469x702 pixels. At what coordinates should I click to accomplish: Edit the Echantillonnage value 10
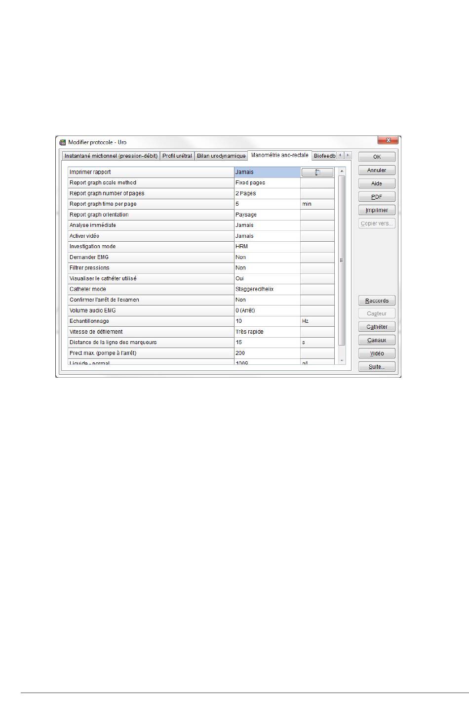tap(267, 321)
